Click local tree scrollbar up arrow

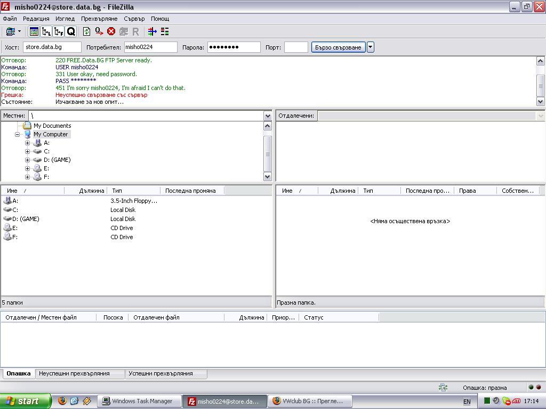(268, 126)
